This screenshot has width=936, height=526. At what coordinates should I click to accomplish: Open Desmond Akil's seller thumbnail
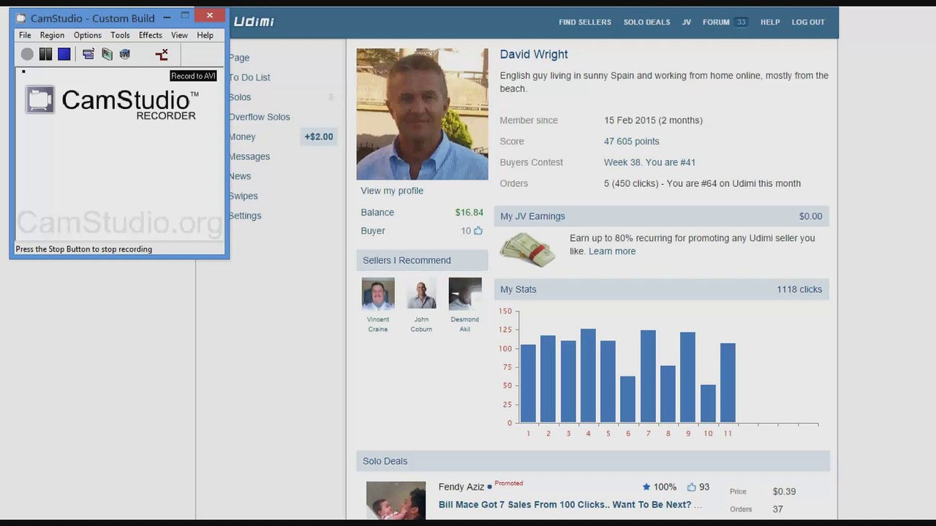pyautogui.click(x=465, y=294)
